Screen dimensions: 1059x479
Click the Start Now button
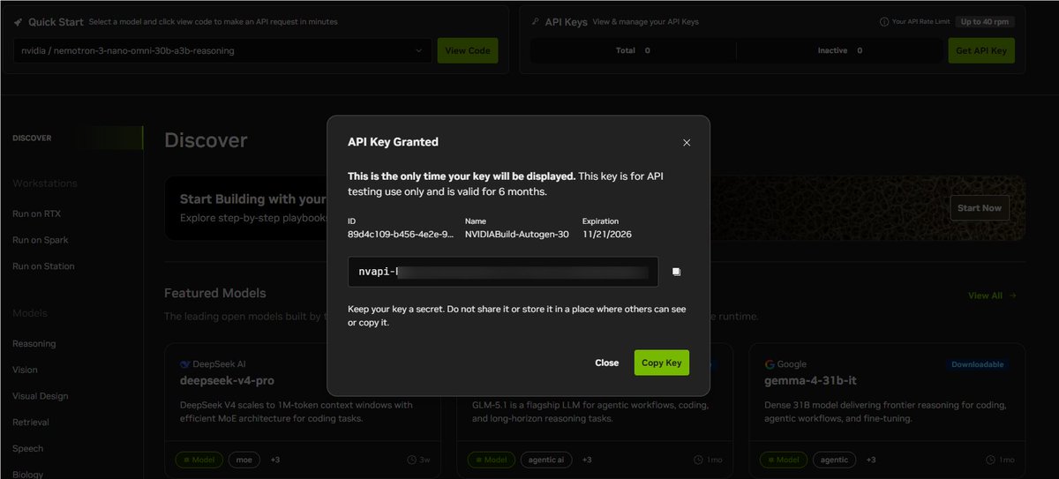pos(980,208)
